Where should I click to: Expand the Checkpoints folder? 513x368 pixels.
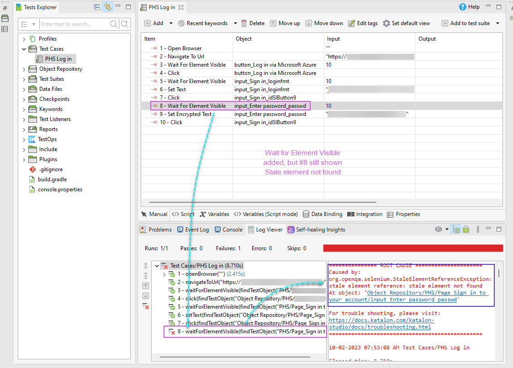pos(24,100)
